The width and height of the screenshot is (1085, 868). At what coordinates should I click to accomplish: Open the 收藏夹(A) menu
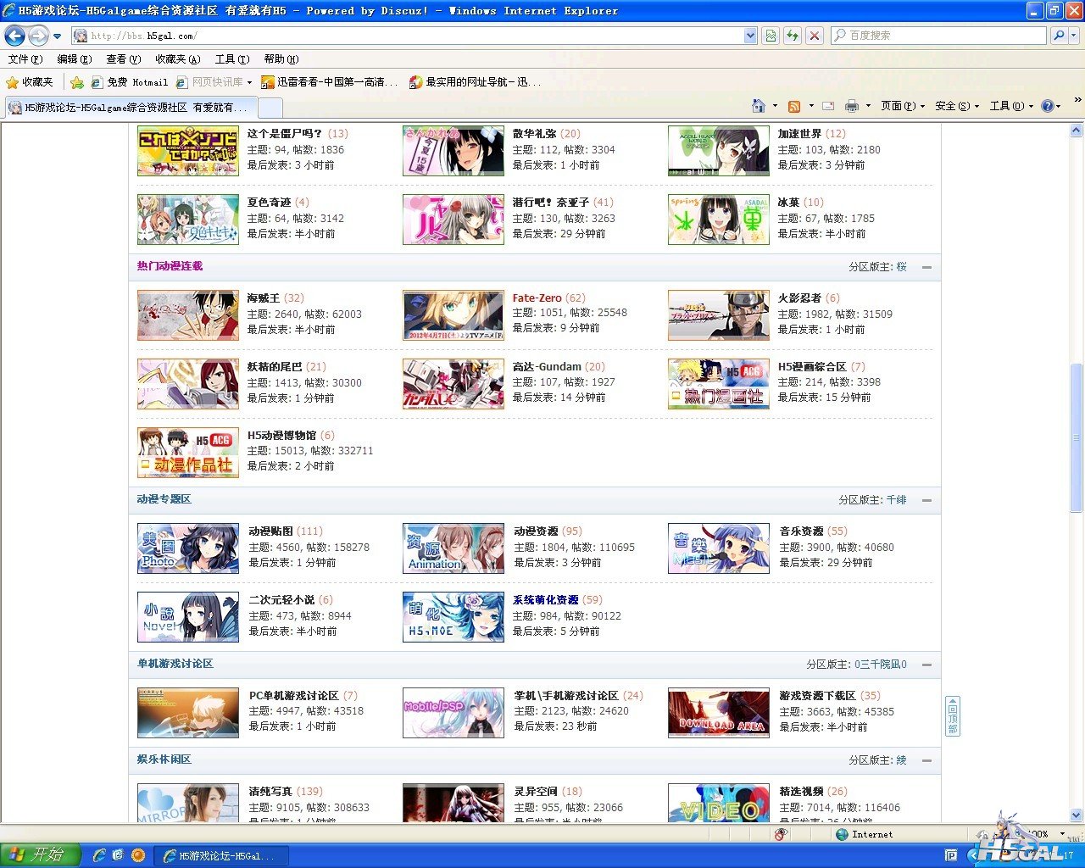[178, 59]
